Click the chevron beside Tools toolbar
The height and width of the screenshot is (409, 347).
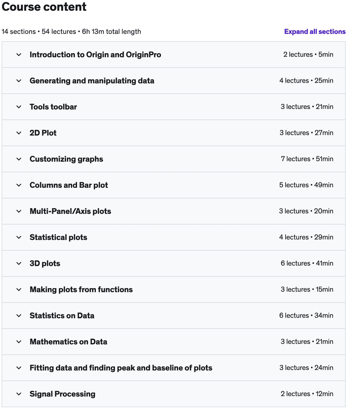point(19,107)
